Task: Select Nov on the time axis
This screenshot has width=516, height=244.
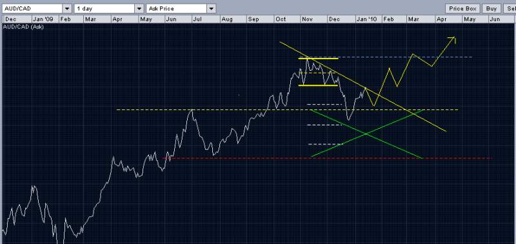Action: pos(307,19)
